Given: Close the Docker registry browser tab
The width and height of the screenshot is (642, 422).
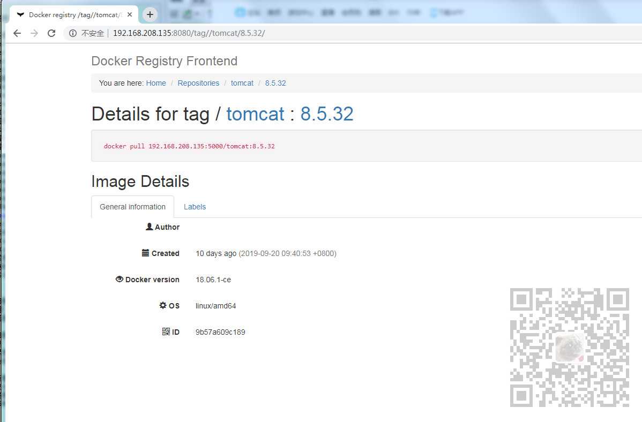Looking at the screenshot, I should tap(130, 15).
